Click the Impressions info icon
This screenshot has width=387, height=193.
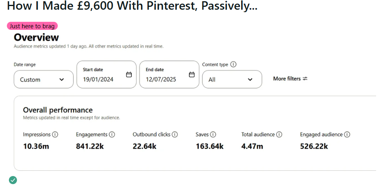click(55, 134)
